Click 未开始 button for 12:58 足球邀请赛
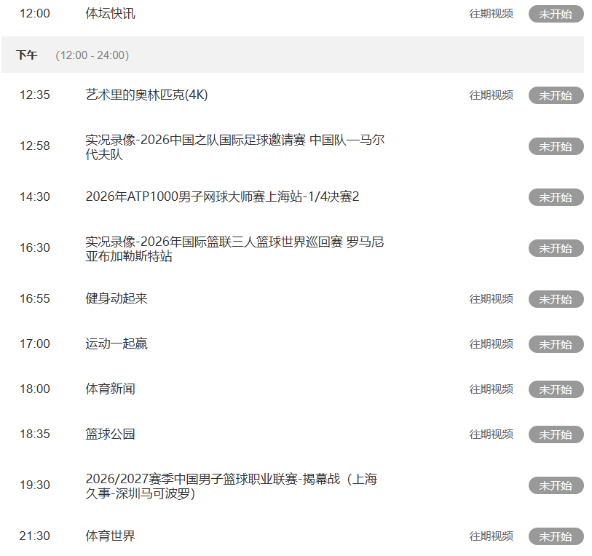The width and height of the screenshot is (592, 556). pos(556,146)
